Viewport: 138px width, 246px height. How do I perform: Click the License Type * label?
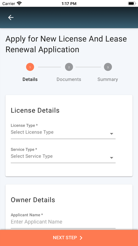[24, 125]
